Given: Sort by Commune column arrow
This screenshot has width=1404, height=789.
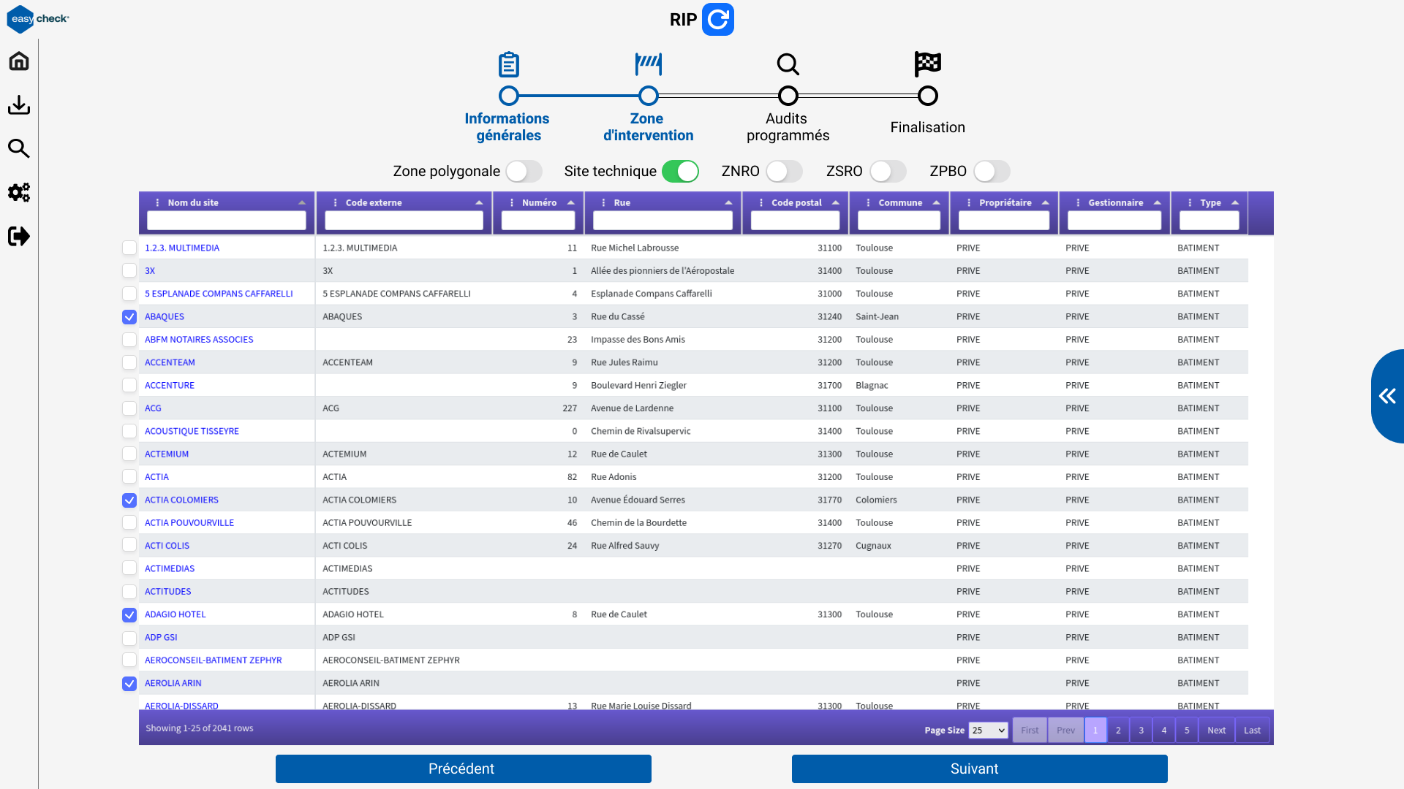Looking at the screenshot, I should point(936,202).
